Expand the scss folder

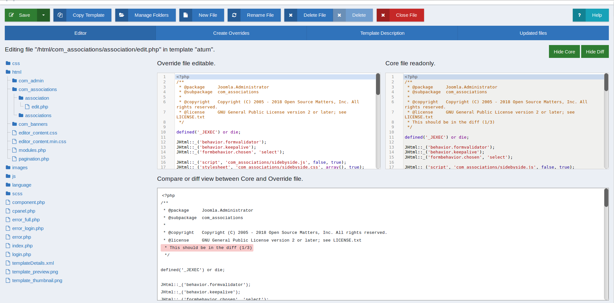click(14, 194)
